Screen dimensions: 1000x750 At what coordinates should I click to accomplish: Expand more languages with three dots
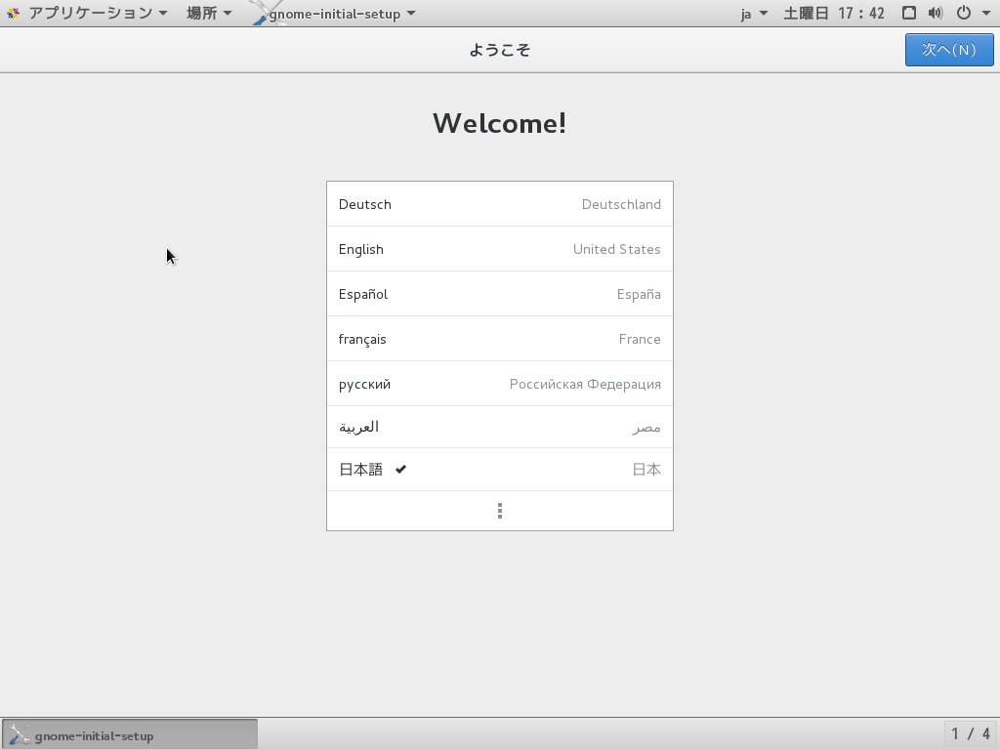[499, 511]
